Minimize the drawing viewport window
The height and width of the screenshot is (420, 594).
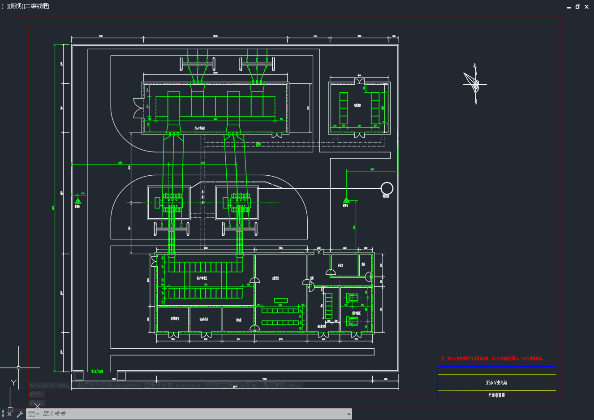pos(569,7)
